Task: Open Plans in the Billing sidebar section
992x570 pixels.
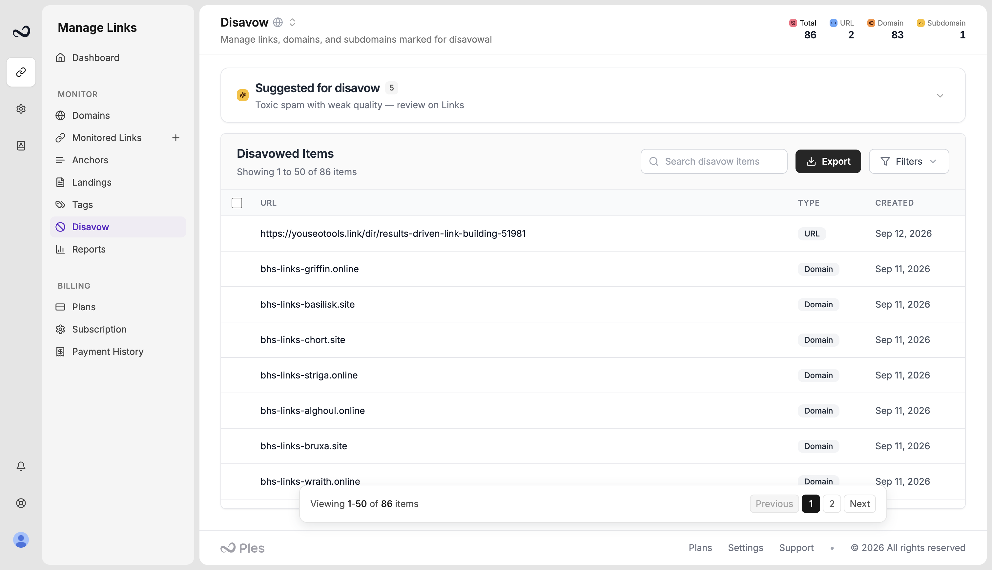Action: tap(118, 307)
